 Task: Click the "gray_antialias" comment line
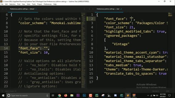[49, 82]
